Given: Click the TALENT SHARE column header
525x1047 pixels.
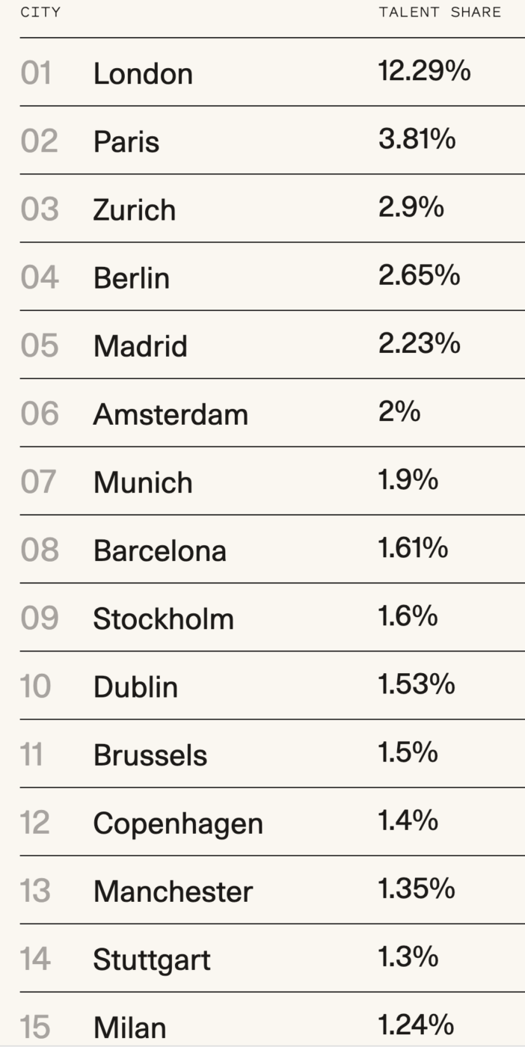Looking at the screenshot, I should point(440,13).
